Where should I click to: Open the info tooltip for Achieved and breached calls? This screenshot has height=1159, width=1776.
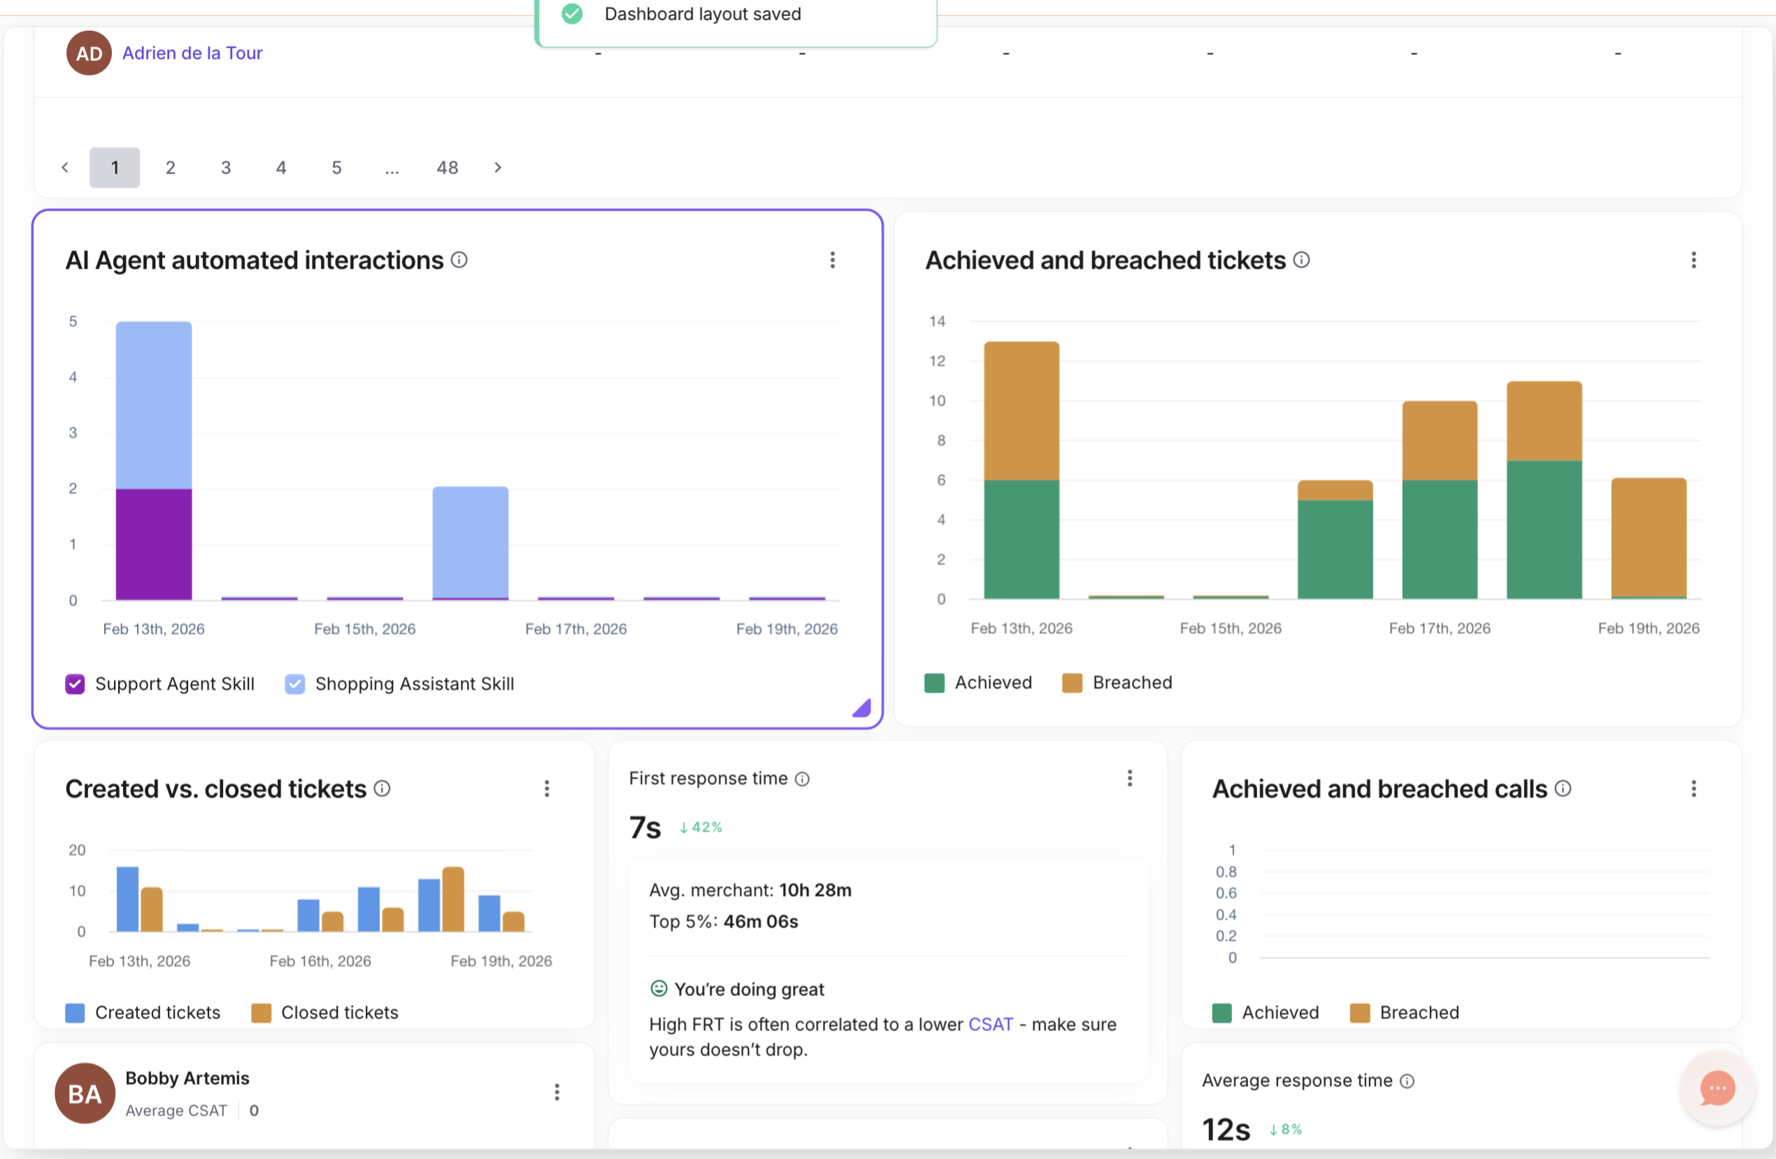click(1565, 789)
